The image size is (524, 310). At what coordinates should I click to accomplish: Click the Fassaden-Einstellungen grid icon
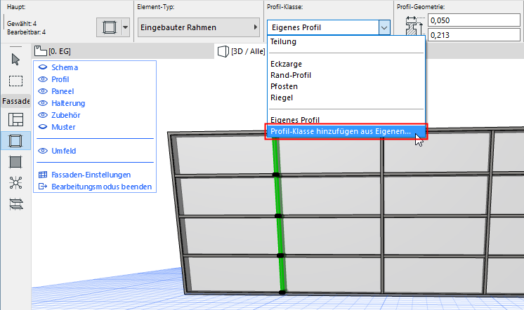coord(43,175)
